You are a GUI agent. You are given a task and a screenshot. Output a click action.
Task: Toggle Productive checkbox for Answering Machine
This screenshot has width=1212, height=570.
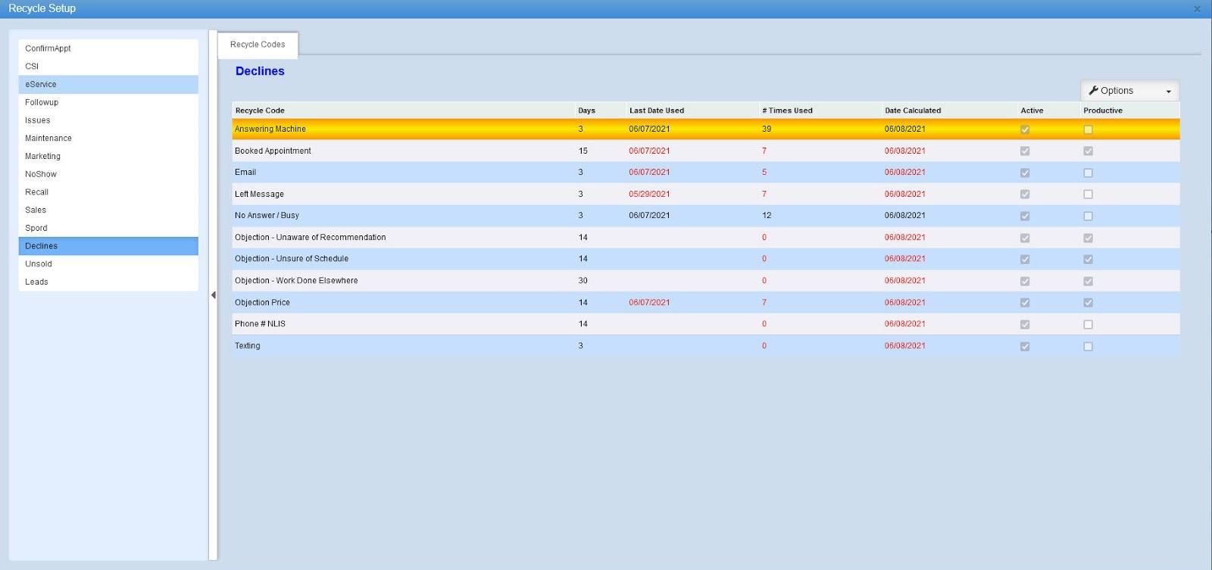coord(1088,129)
